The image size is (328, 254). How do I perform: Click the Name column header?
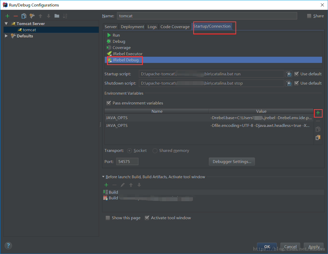click(157, 111)
